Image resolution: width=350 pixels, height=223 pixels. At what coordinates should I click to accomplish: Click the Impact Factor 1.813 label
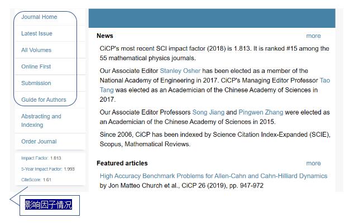pyautogui.click(x=41, y=158)
